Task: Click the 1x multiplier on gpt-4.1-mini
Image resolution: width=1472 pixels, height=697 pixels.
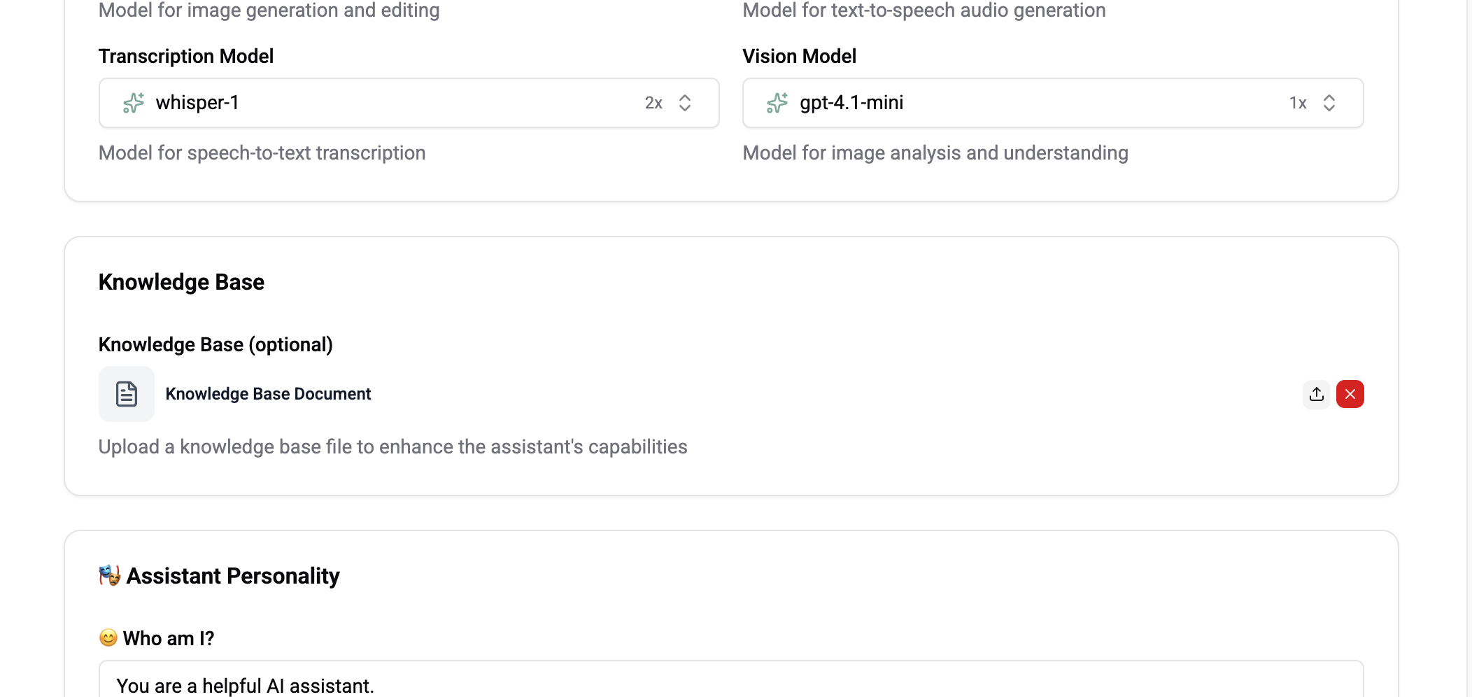Action: [1298, 103]
